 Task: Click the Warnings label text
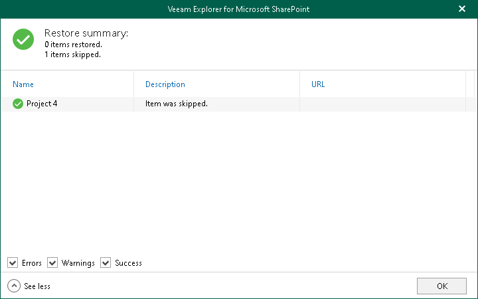tap(78, 263)
